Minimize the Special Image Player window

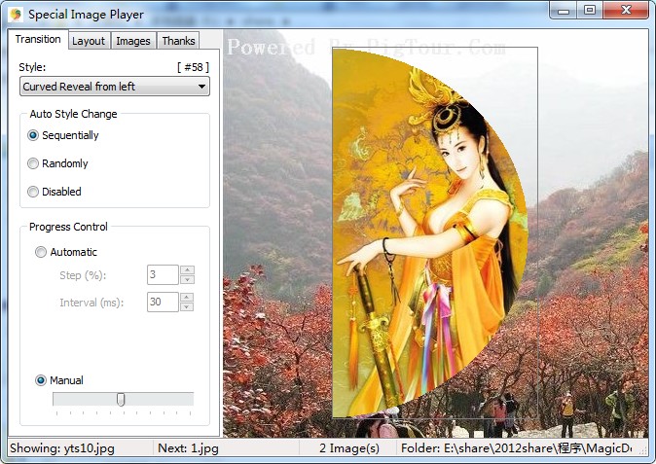point(564,11)
